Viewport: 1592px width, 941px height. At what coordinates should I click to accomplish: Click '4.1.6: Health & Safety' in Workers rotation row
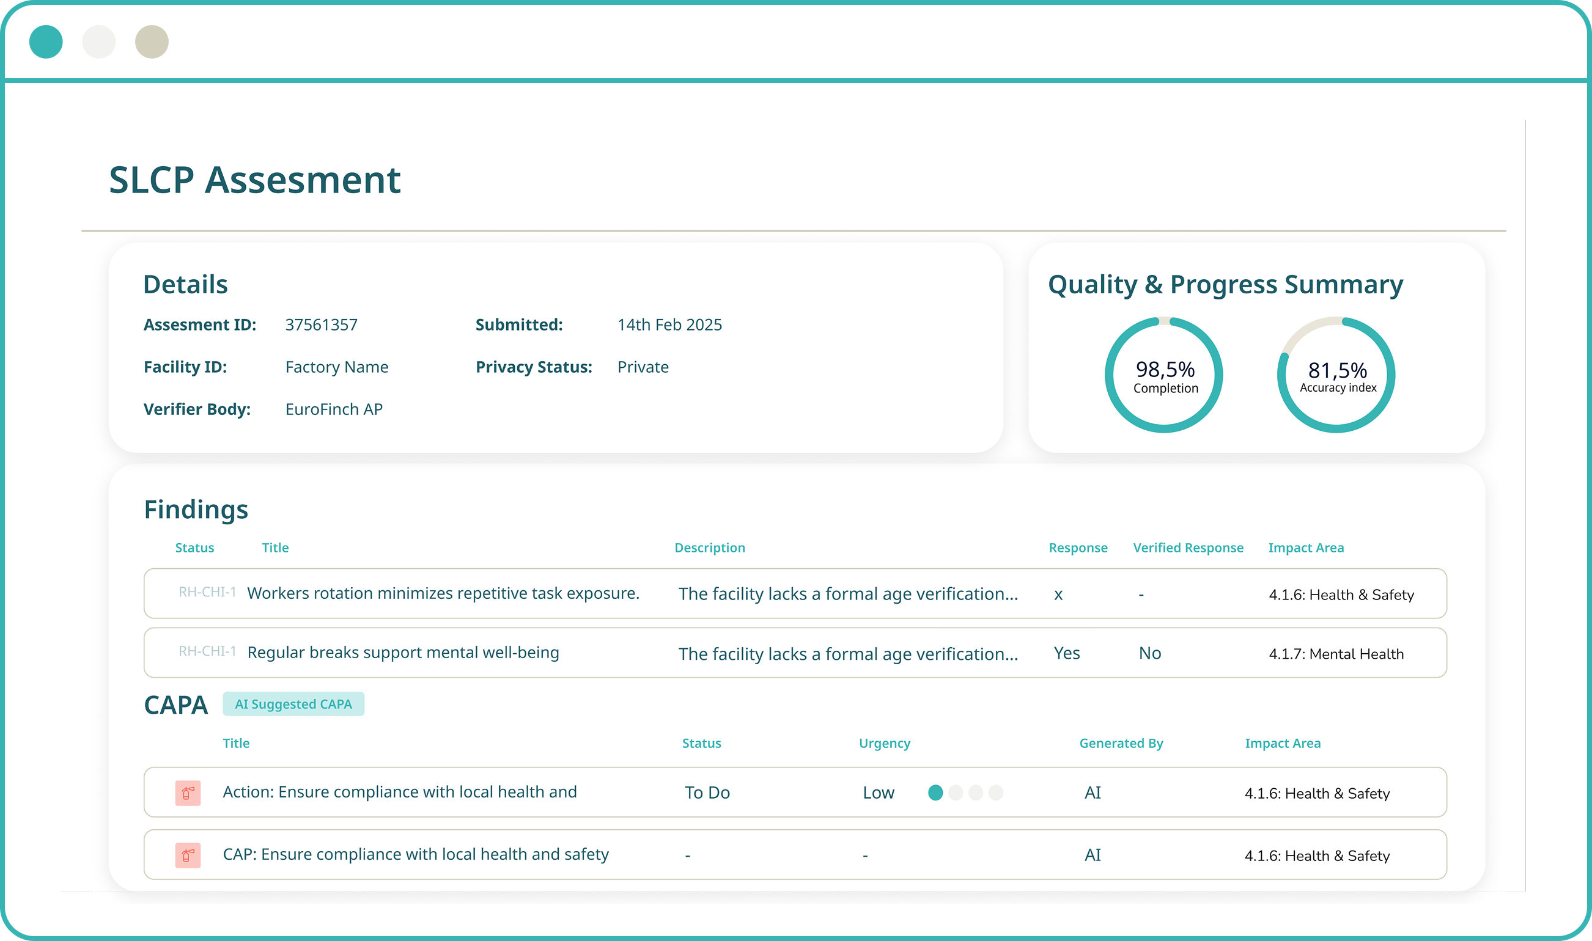click(x=1341, y=595)
